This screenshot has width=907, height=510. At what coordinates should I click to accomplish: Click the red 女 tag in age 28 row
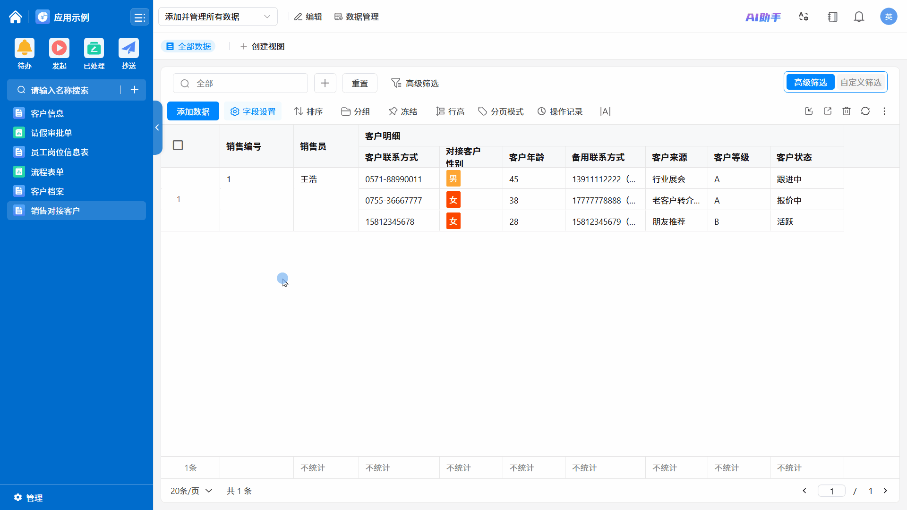[x=453, y=221]
